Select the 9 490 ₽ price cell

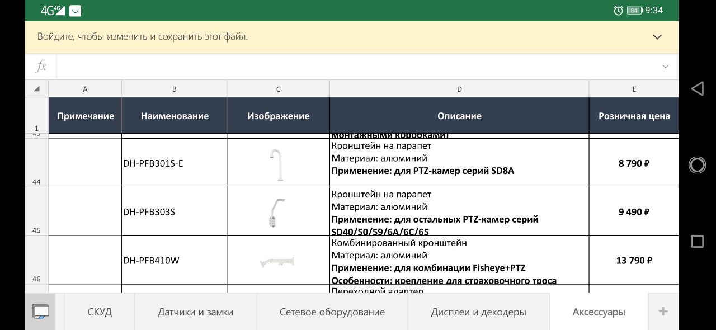[x=634, y=211]
